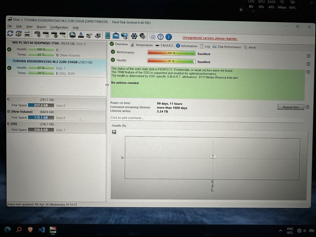Click the disk with green checkmark icon

coord(55,35)
